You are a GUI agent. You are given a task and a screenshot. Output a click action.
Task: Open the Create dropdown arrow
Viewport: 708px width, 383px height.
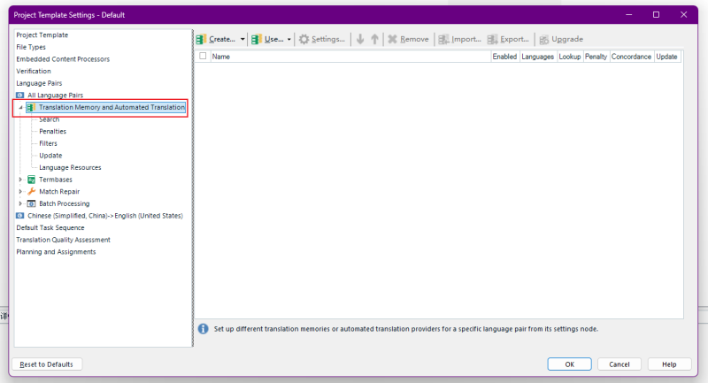[242, 40]
